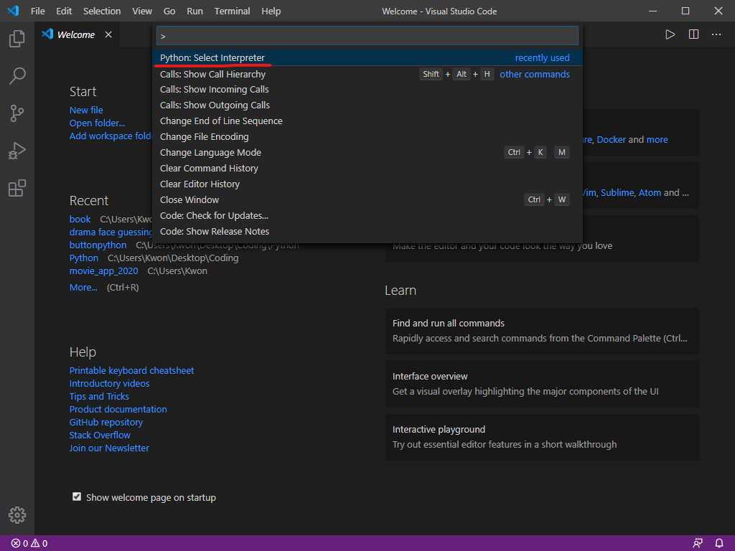
Task: Choose Calls: Show Call Hierarchy command
Action: click(x=367, y=74)
